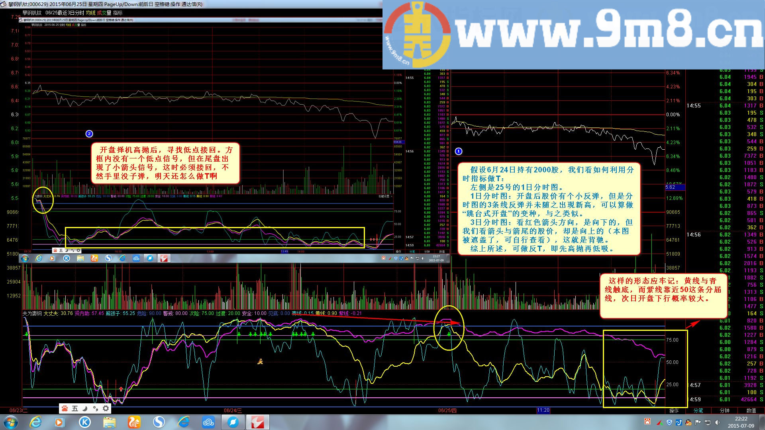Click the 警戒: 80.00 legend value

pos(175,313)
